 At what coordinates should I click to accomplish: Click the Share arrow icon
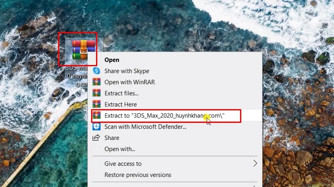[x=96, y=138]
